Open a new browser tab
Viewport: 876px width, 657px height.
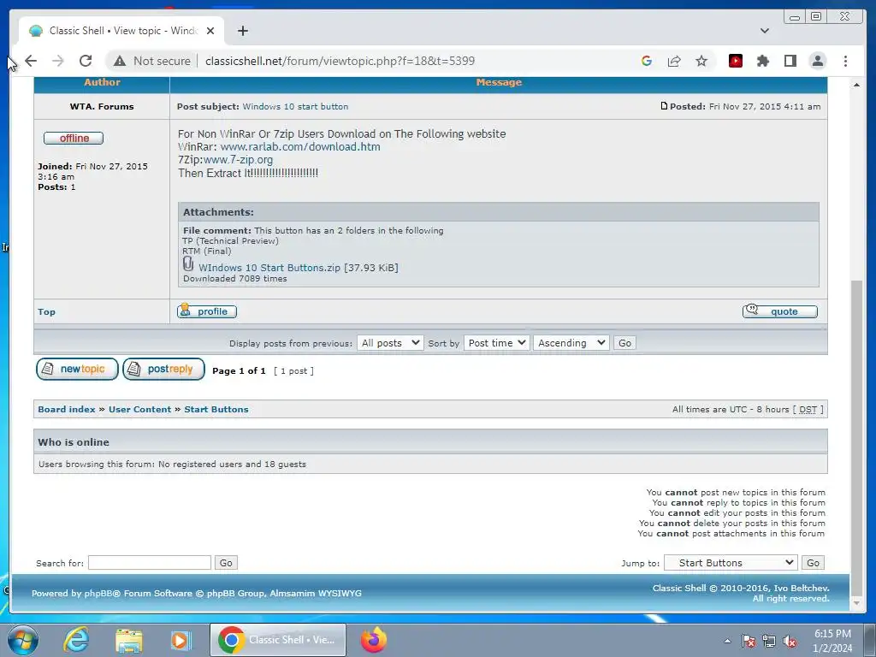(x=242, y=31)
